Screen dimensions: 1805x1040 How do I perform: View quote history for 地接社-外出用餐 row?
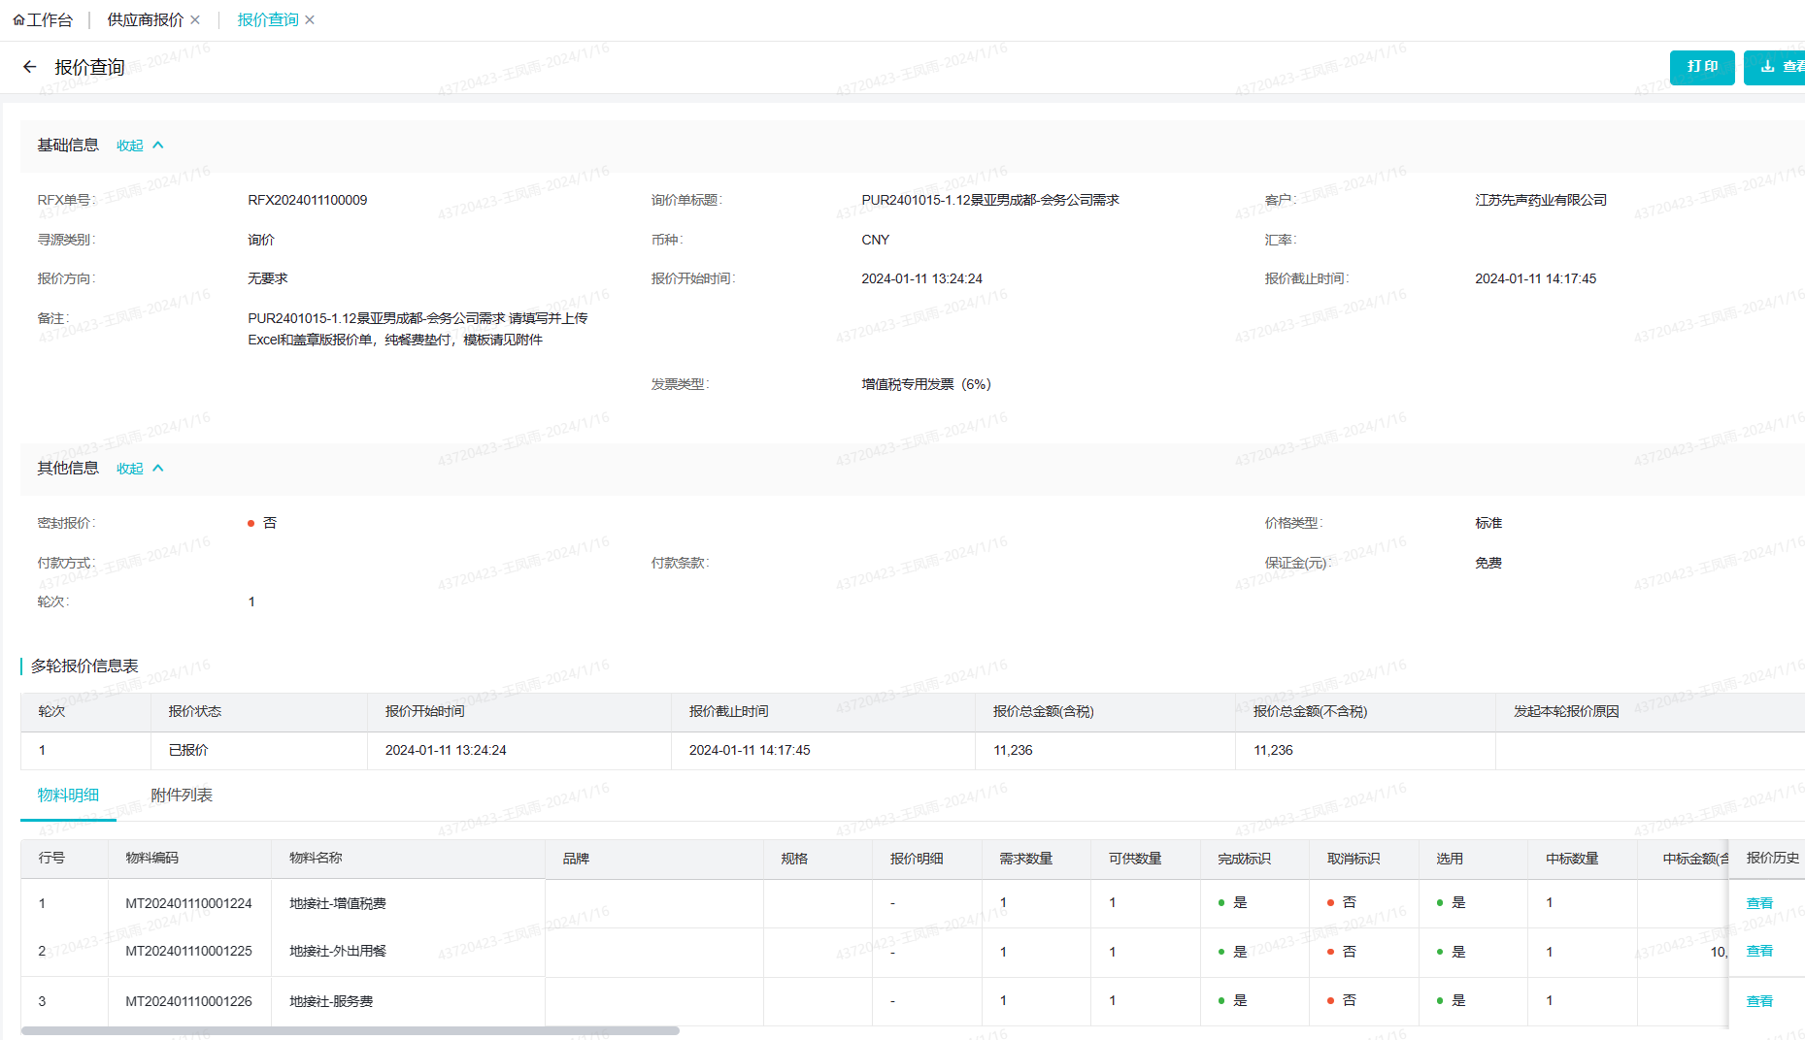(x=1759, y=952)
